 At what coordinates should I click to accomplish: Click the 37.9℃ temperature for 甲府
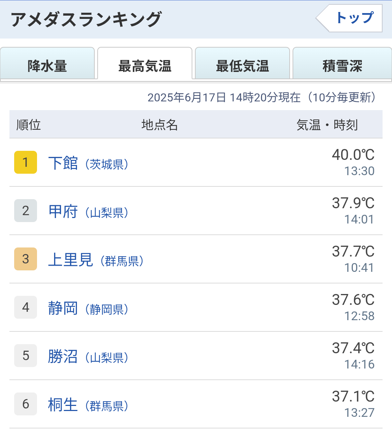(353, 203)
